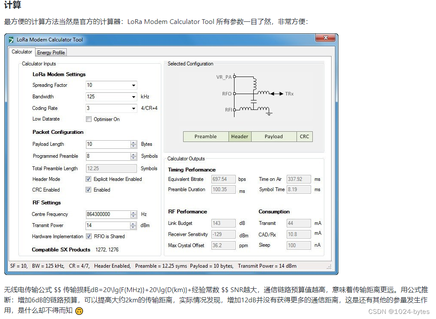
Task: Click the 'SF = 10,' status bar entry
Action: click(19, 266)
